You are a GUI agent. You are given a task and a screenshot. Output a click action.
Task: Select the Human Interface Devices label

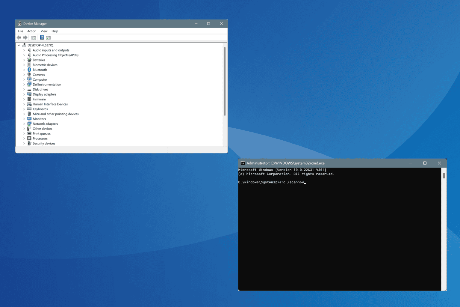50,104
